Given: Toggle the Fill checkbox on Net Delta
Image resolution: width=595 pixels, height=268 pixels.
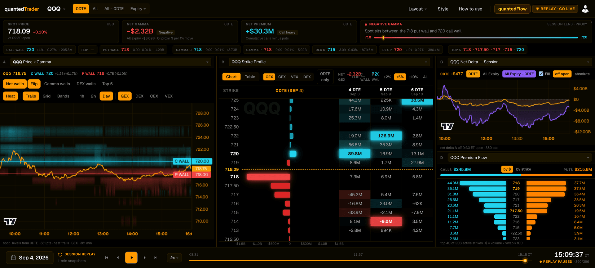Looking at the screenshot, I should click(541, 74).
